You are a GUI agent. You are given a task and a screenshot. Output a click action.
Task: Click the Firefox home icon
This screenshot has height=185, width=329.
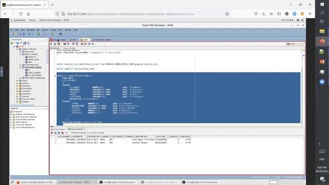coord(28,14)
